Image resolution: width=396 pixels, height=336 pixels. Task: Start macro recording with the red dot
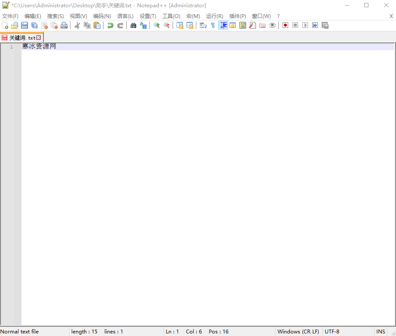285,25
